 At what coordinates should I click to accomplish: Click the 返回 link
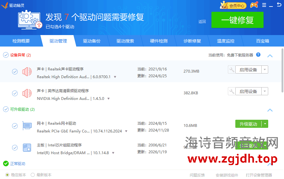point(202,22)
